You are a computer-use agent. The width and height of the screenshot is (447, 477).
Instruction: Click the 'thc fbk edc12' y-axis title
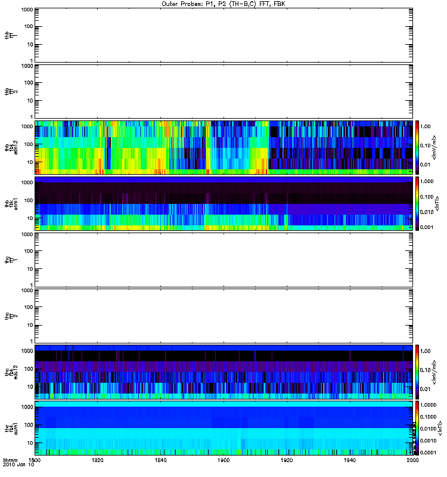pos(11,372)
